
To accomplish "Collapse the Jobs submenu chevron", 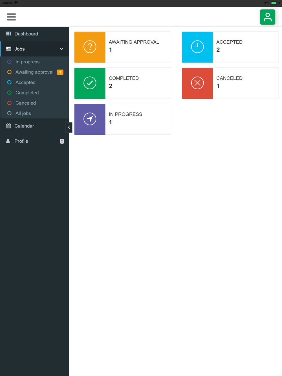I will tap(61, 49).
